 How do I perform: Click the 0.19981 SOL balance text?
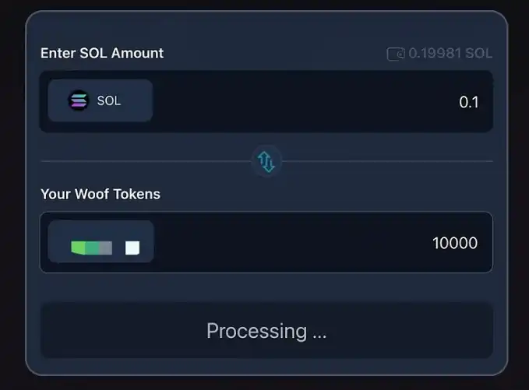[450, 54]
